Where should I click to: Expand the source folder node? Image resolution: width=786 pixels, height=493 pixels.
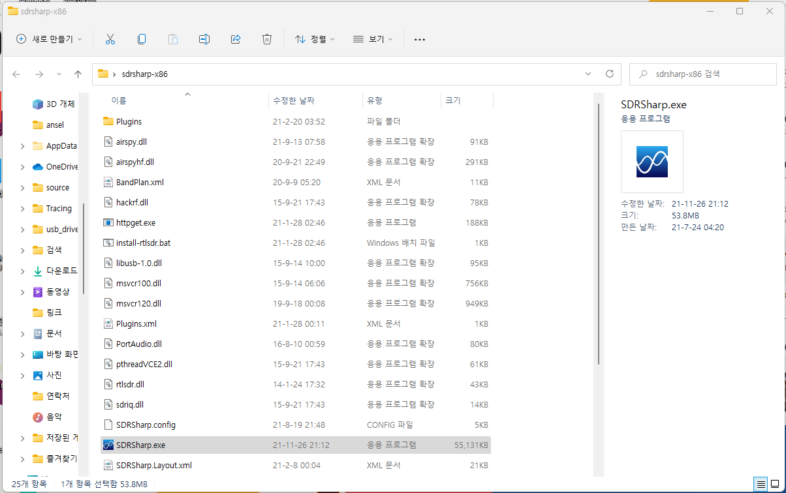[23, 187]
